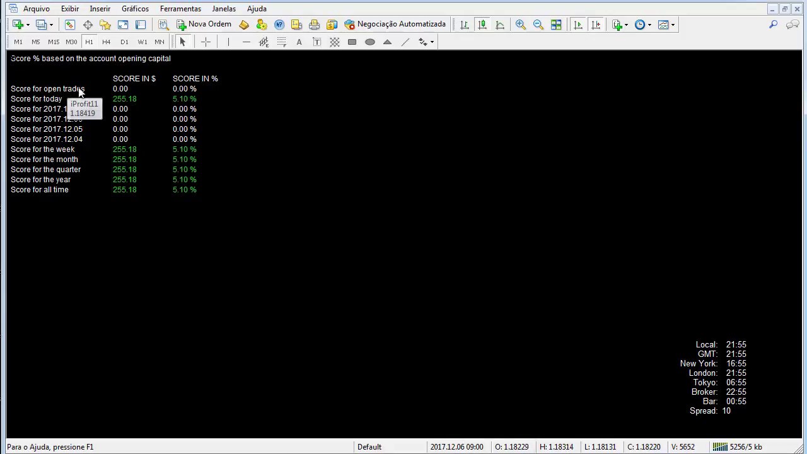Zoom out on the chart
Viewport: 807px width, 454px height.
(538, 25)
